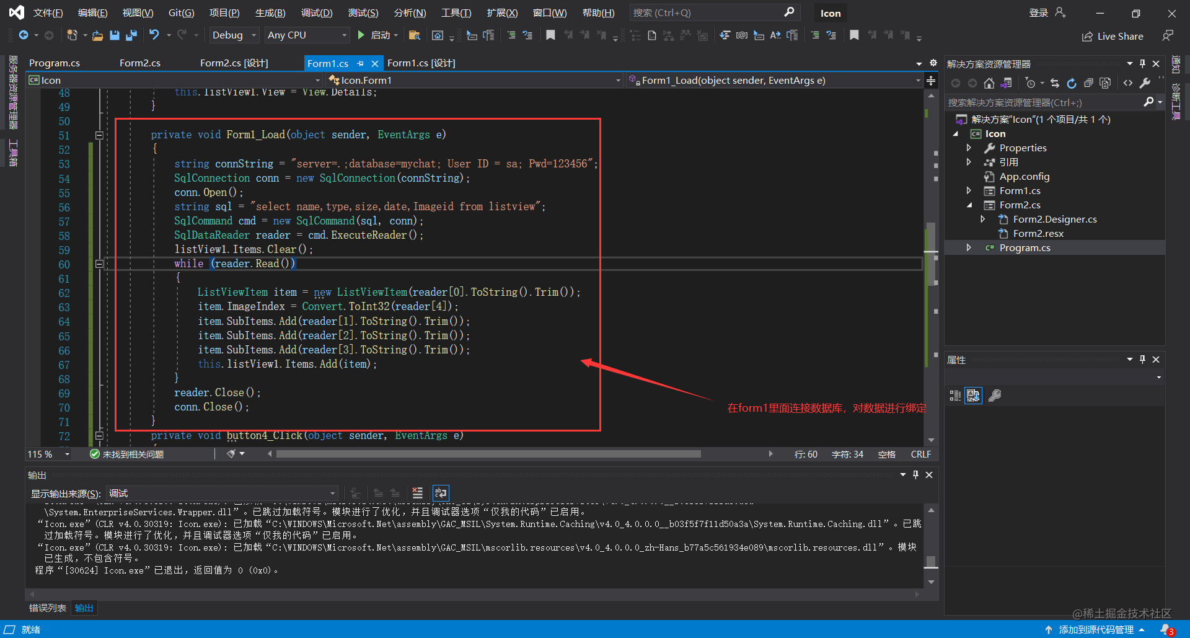Switch to the Form1.cs [设计] tab
This screenshot has height=638, width=1190.
421,63
